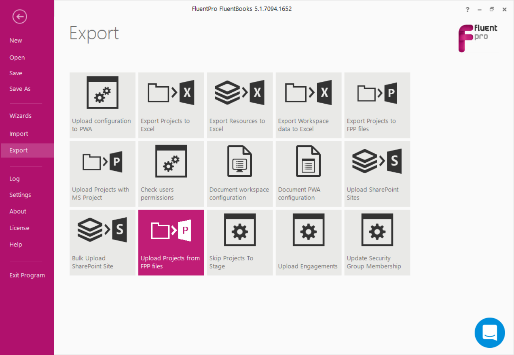Select Document PWA configuration tile
Image resolution: width=514 pixels, height=355 pixels.
pos(309,174)
